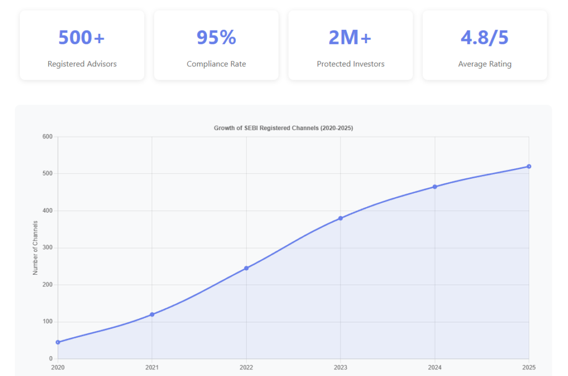The height and width of the screenshot is (376, 568).
Task: Click the Number of Channels axis label
Action: click(35, 248)
